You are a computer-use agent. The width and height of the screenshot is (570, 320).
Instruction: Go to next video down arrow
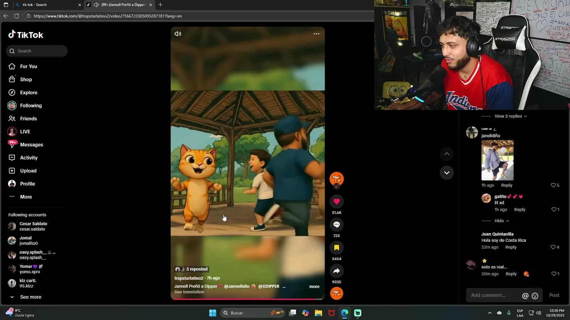(447, 172)
